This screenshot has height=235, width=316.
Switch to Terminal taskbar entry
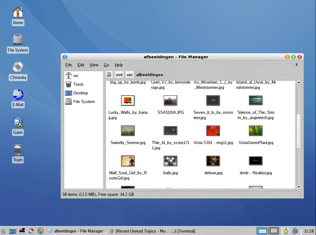pyautogui.click(x=183, y=231)
